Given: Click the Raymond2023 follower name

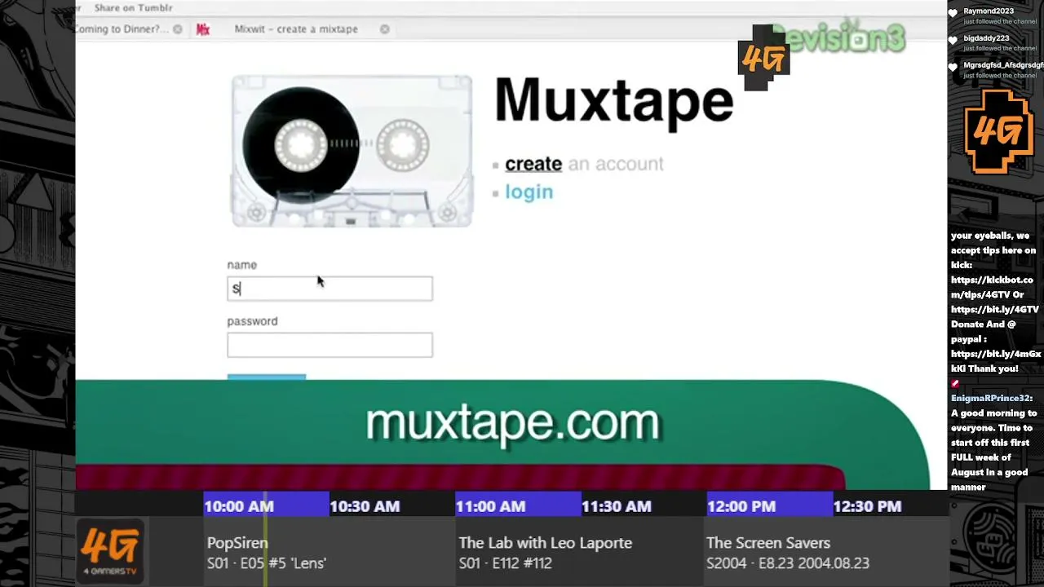Looking at the screenshot, I should click(x=989, y=11).
